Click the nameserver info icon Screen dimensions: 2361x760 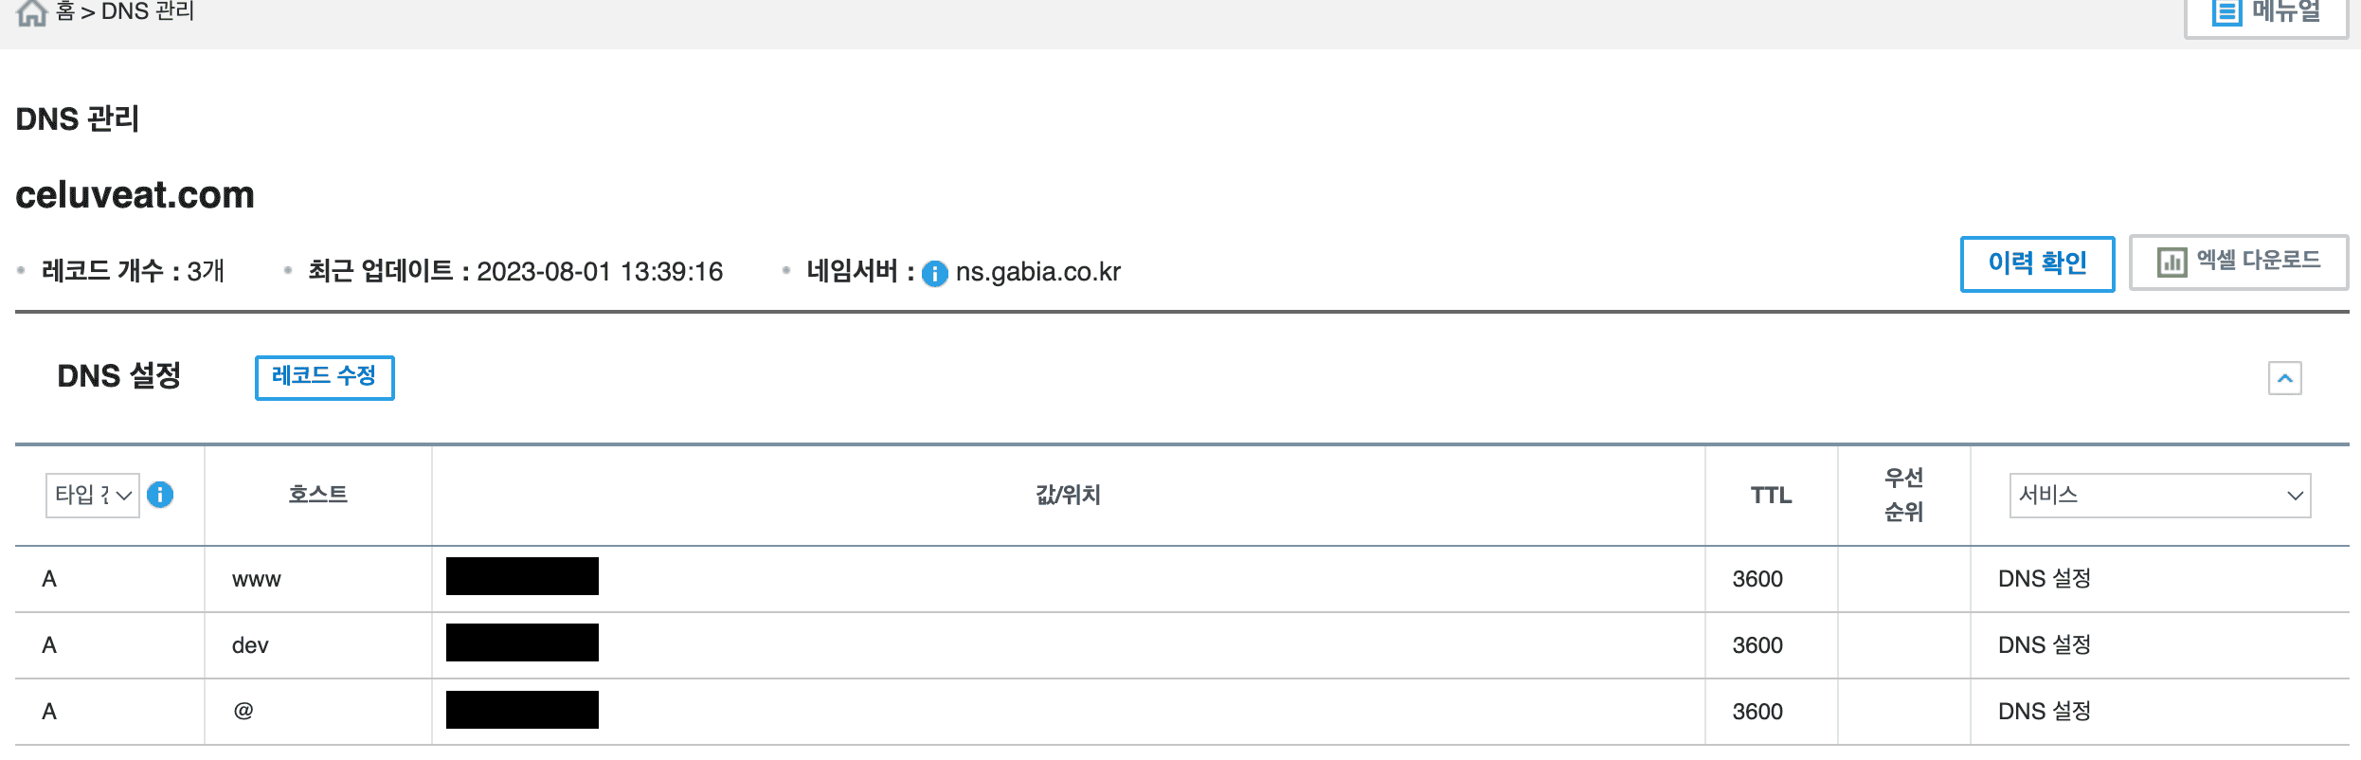click(x=934, y=274)
